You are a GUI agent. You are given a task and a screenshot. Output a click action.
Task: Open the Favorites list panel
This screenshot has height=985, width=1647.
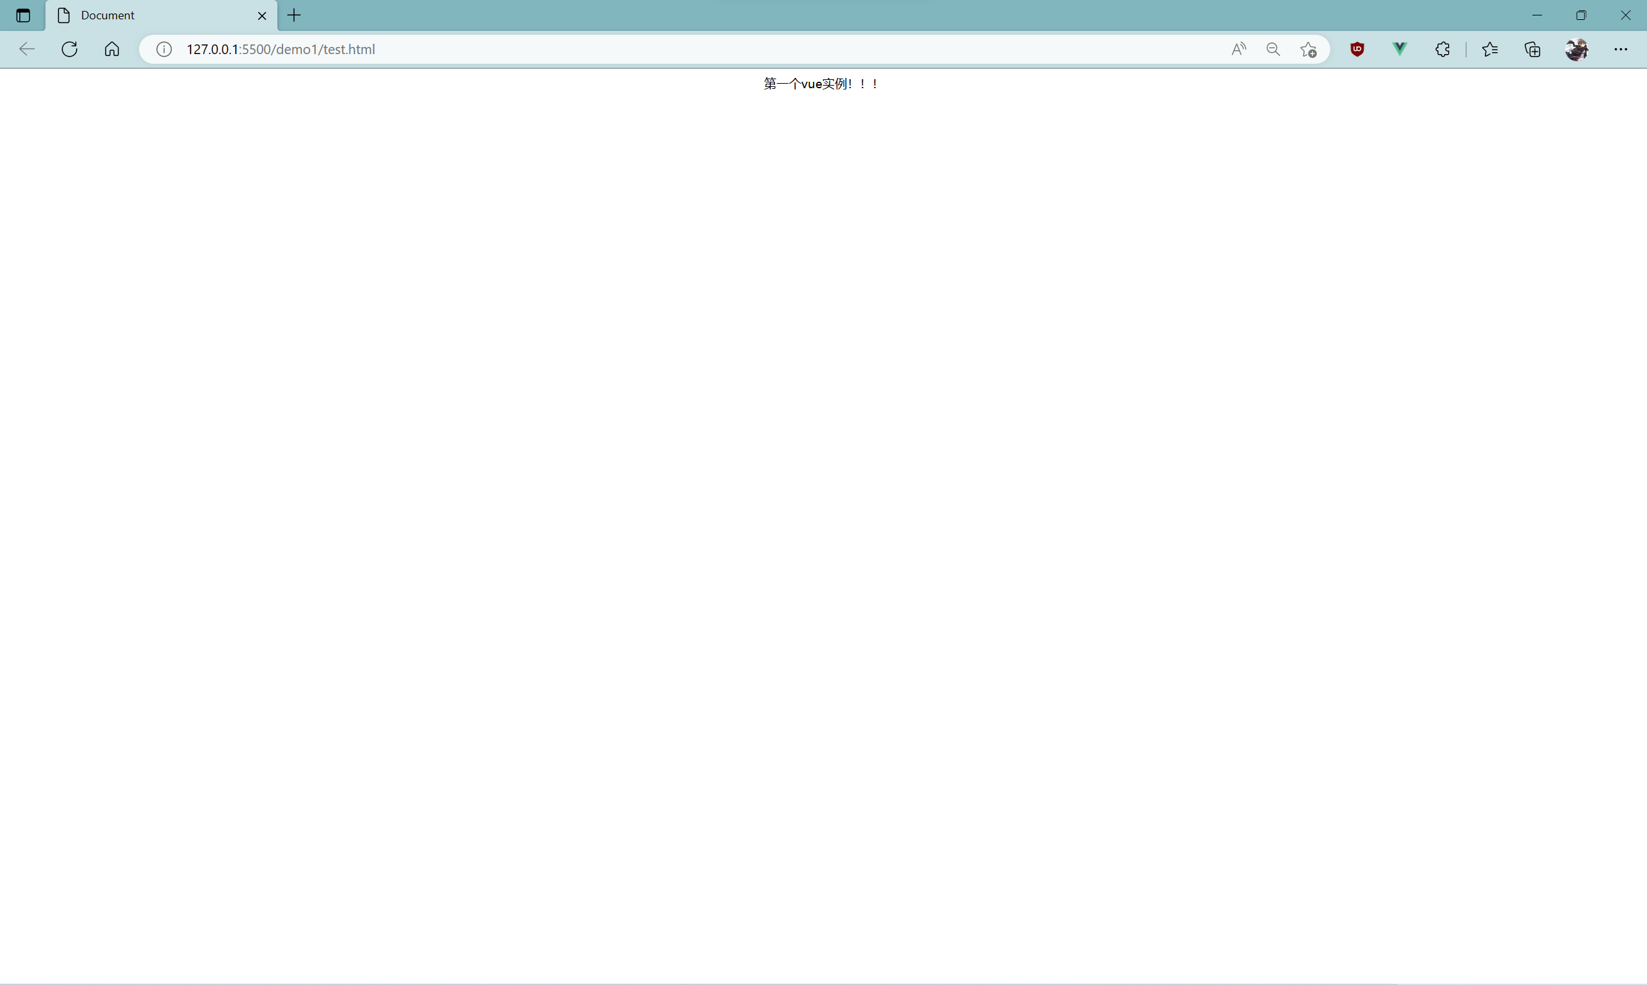tap(1490, 49)
